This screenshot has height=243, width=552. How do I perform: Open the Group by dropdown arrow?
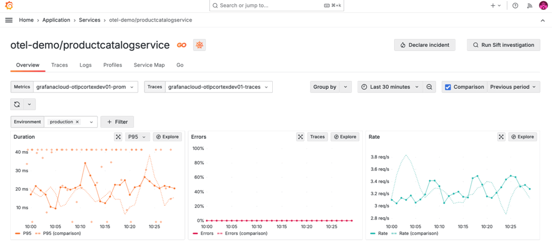click(346, 87)
